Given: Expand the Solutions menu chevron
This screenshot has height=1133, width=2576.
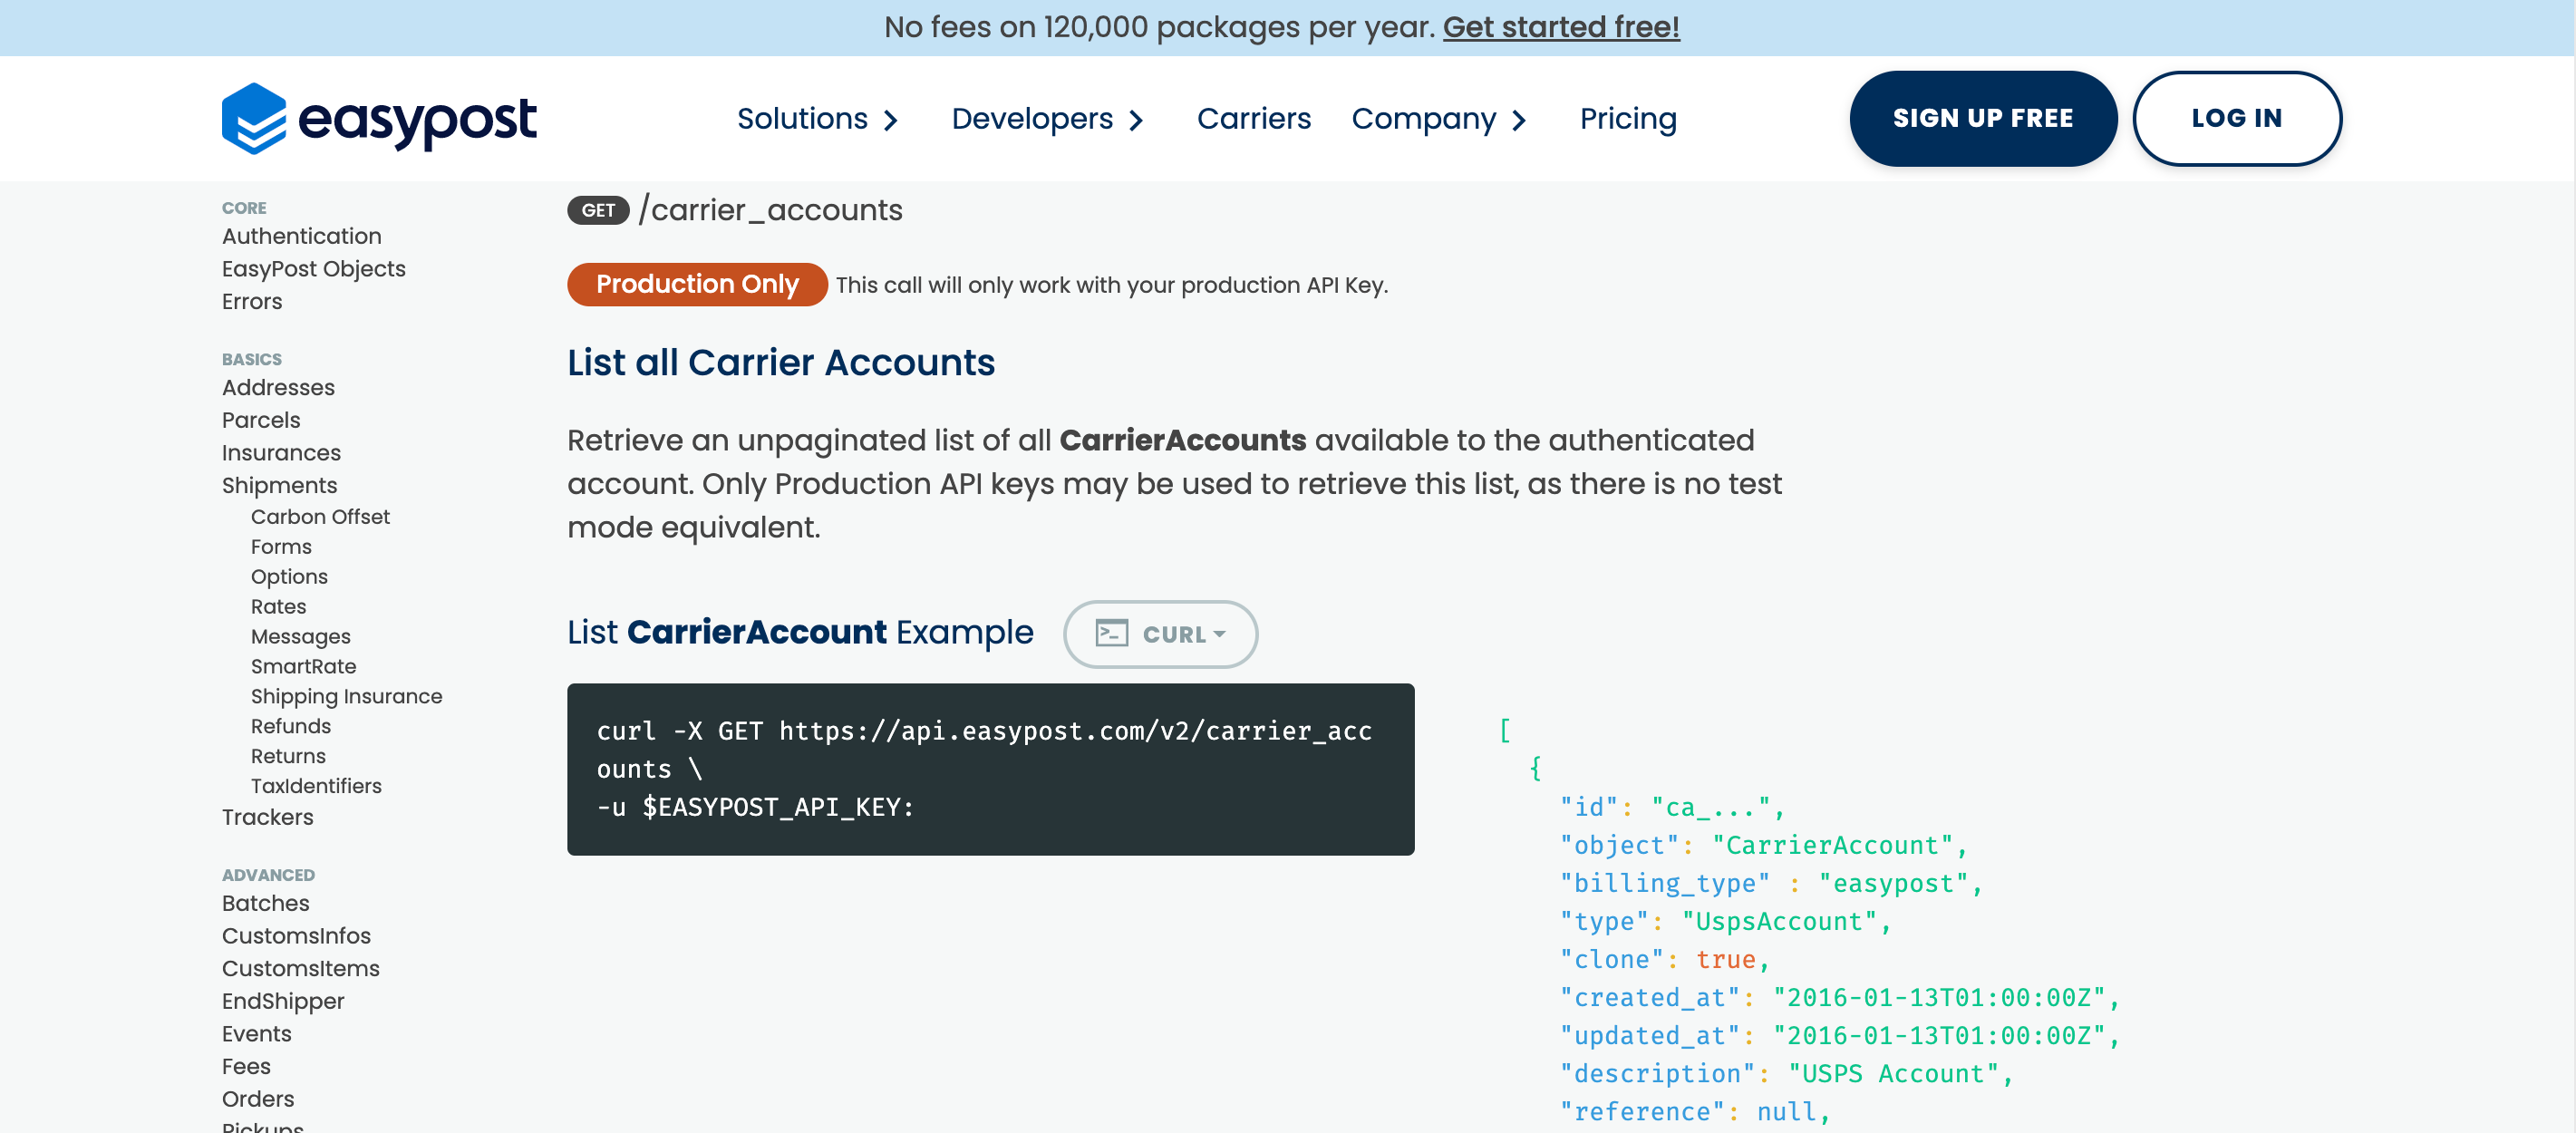Looking at the screenshot, I should pyautogui.click(x=891, y=120).
